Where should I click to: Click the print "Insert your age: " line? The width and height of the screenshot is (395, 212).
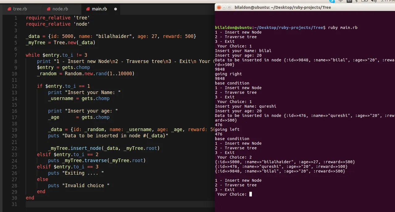[x=83, y=111]
